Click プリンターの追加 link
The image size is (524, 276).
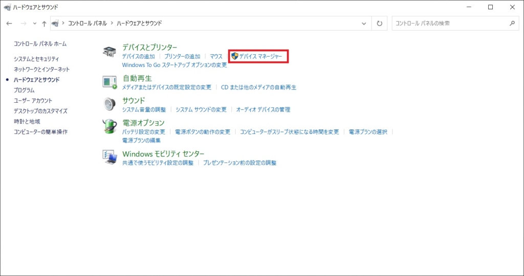click(182, 56)
